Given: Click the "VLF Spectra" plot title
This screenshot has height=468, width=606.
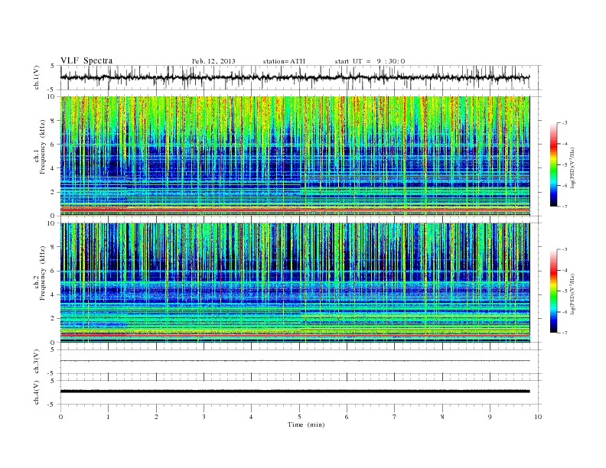Looking at the screenshot, I should click(x=86, y=60).
